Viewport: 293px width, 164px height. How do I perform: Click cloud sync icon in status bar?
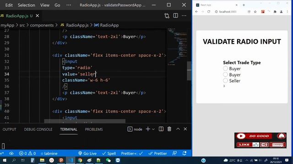[11, 154]
